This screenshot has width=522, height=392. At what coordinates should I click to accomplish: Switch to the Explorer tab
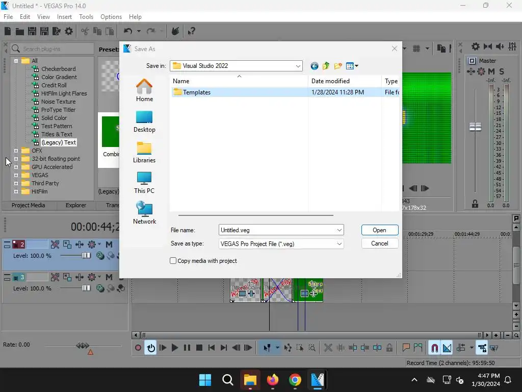75,205
